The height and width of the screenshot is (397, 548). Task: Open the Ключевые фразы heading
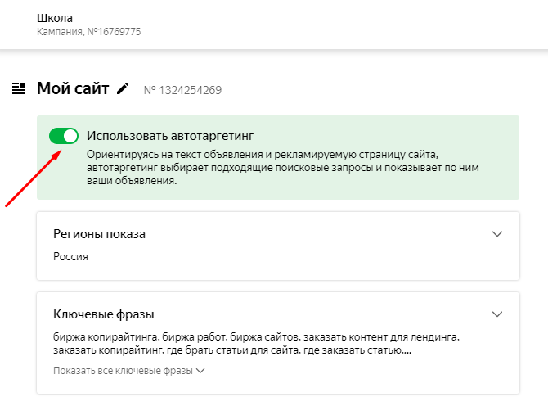(103, 314)
